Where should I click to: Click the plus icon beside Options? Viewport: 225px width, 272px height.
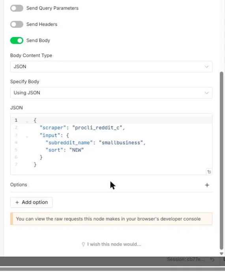click(x=207, y=185)
